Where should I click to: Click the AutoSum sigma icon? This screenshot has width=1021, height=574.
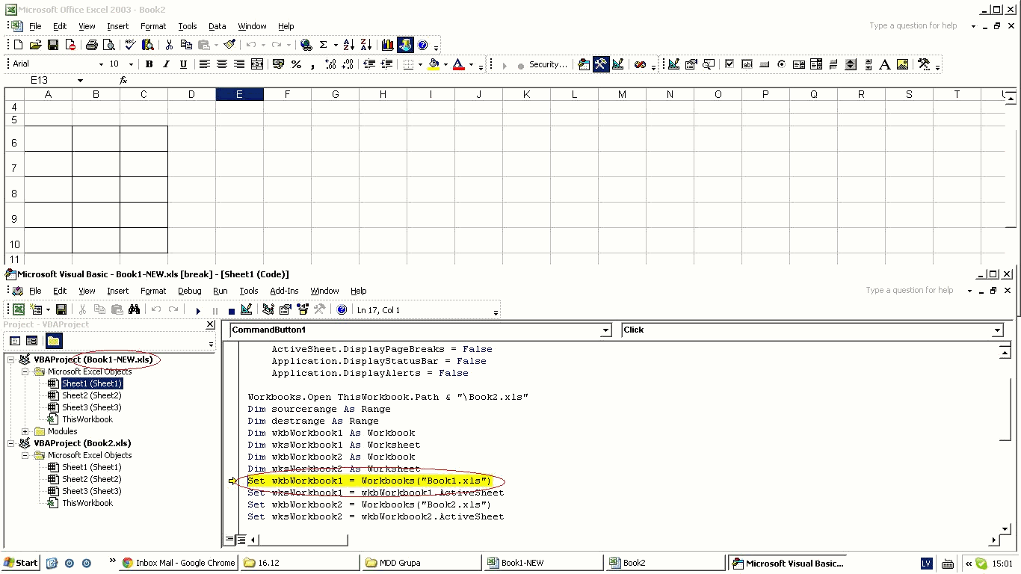[323, 45]
